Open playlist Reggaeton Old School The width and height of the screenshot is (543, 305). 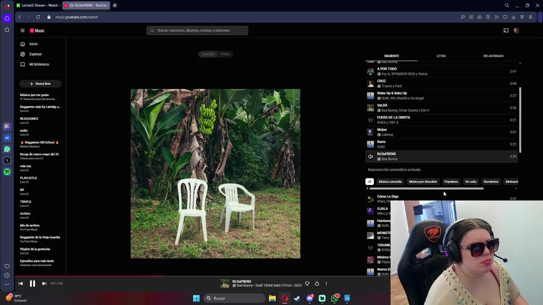[41, 144]
